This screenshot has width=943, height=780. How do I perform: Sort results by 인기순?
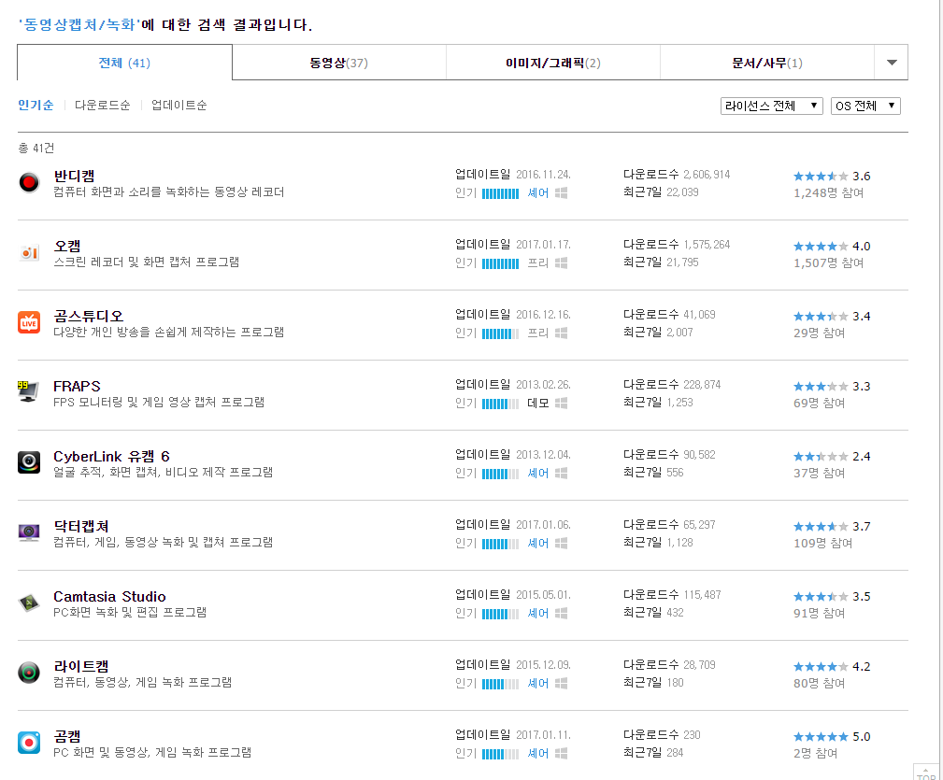36,106
